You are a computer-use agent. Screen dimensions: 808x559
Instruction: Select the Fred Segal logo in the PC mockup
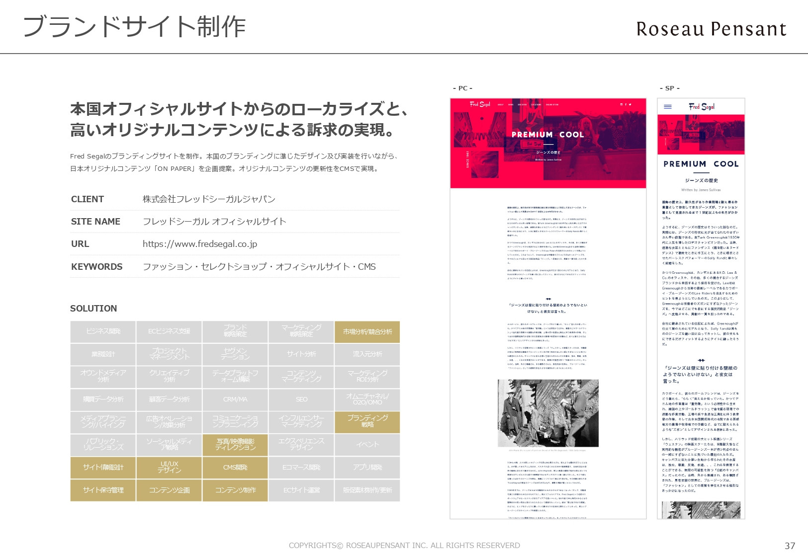pyautogui.click(x=480, y=104)
